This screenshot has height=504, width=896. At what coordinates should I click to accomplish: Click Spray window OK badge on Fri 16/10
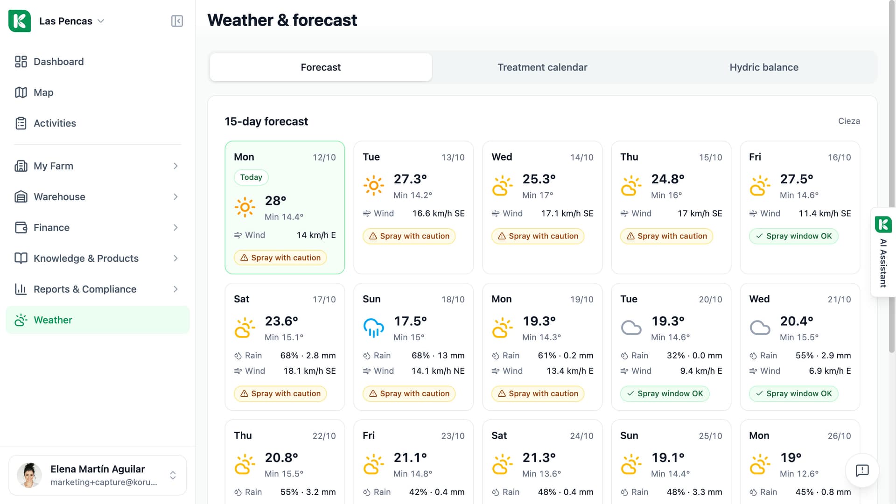click(x=794, y=236)
